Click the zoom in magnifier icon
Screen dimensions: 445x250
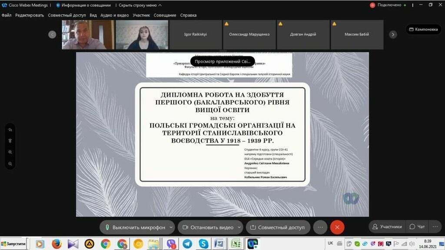(10, 152)
